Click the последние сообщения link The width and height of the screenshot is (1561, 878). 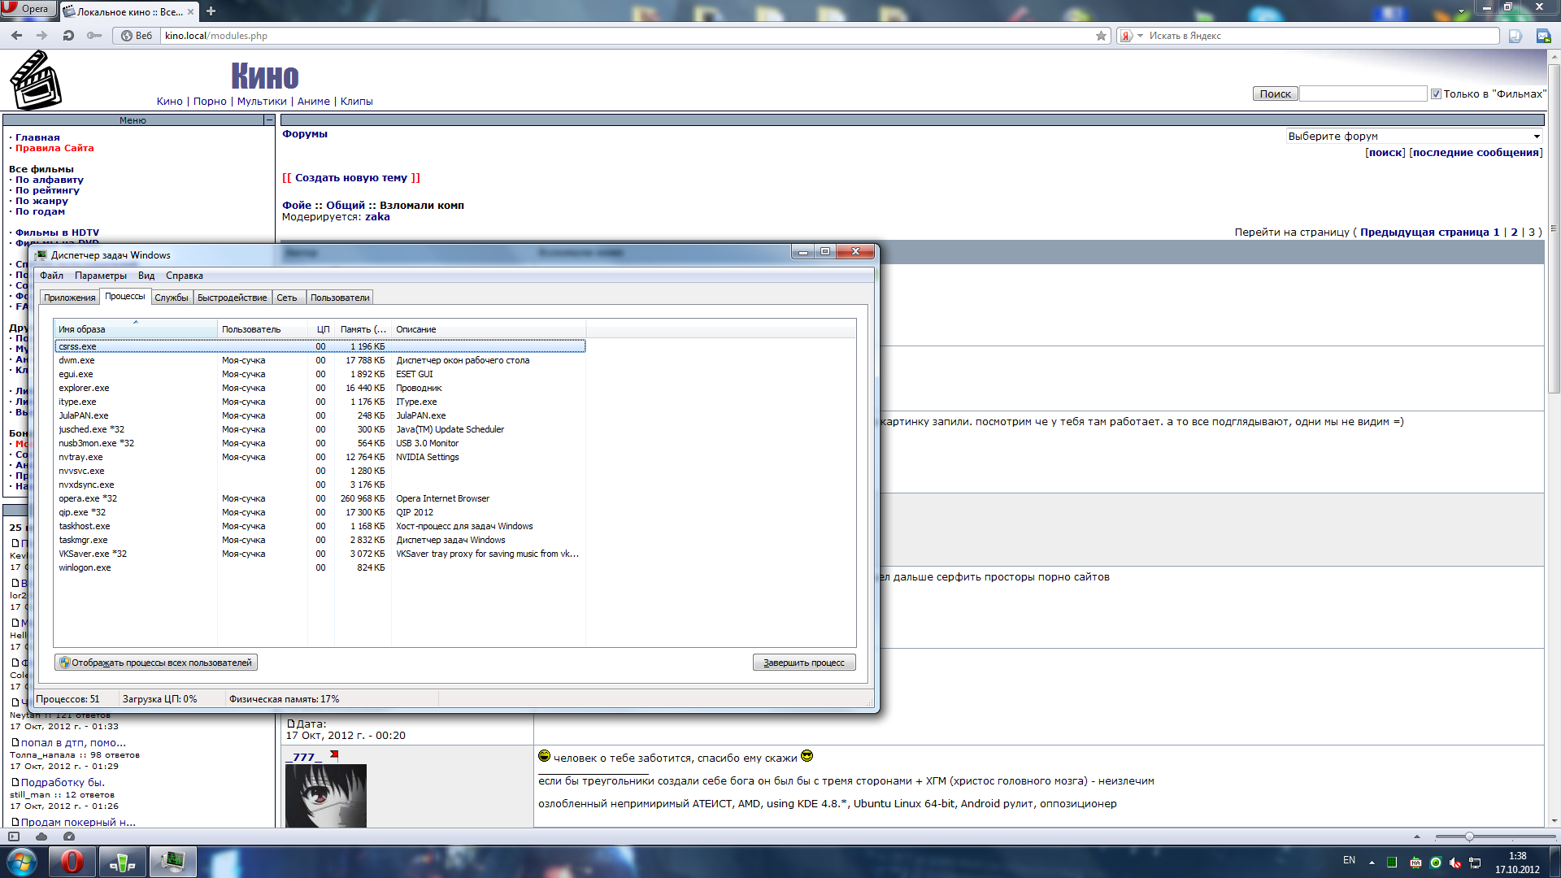pos(1476,153)
